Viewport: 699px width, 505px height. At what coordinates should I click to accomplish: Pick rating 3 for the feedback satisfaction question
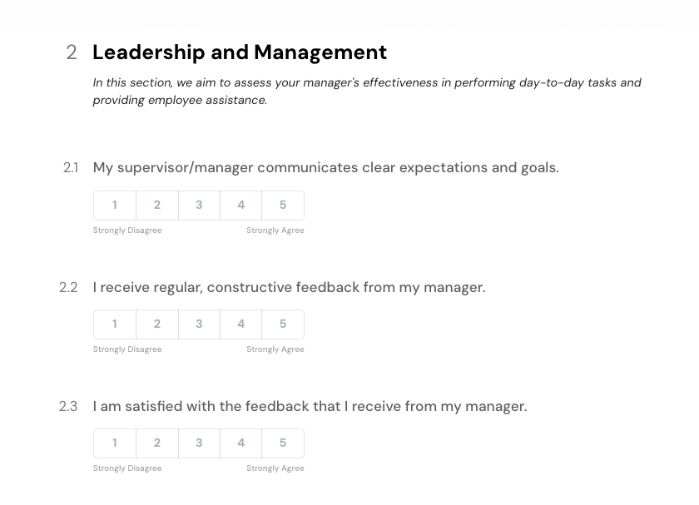point(199,443)
